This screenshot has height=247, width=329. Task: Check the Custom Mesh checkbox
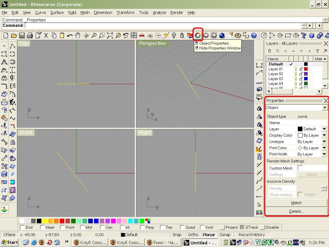(x=300, y=168)
